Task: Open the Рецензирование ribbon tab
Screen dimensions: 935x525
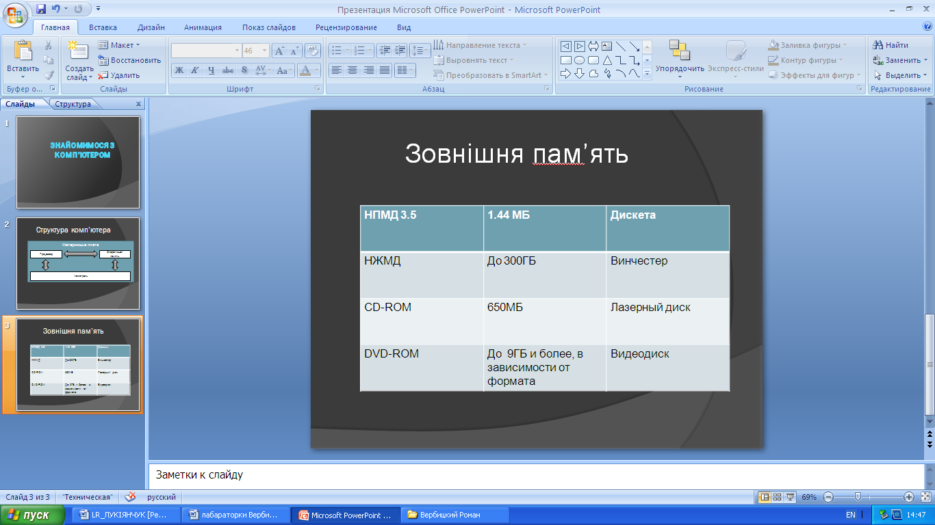Action: (x=346, y=27)
